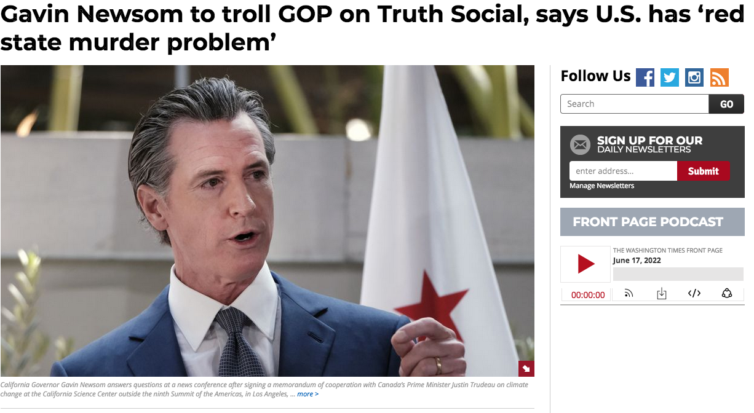This screenshot has height=413, width=754.
Task: Click the Gavin Newsom article photo
Action: click(267, 221)
